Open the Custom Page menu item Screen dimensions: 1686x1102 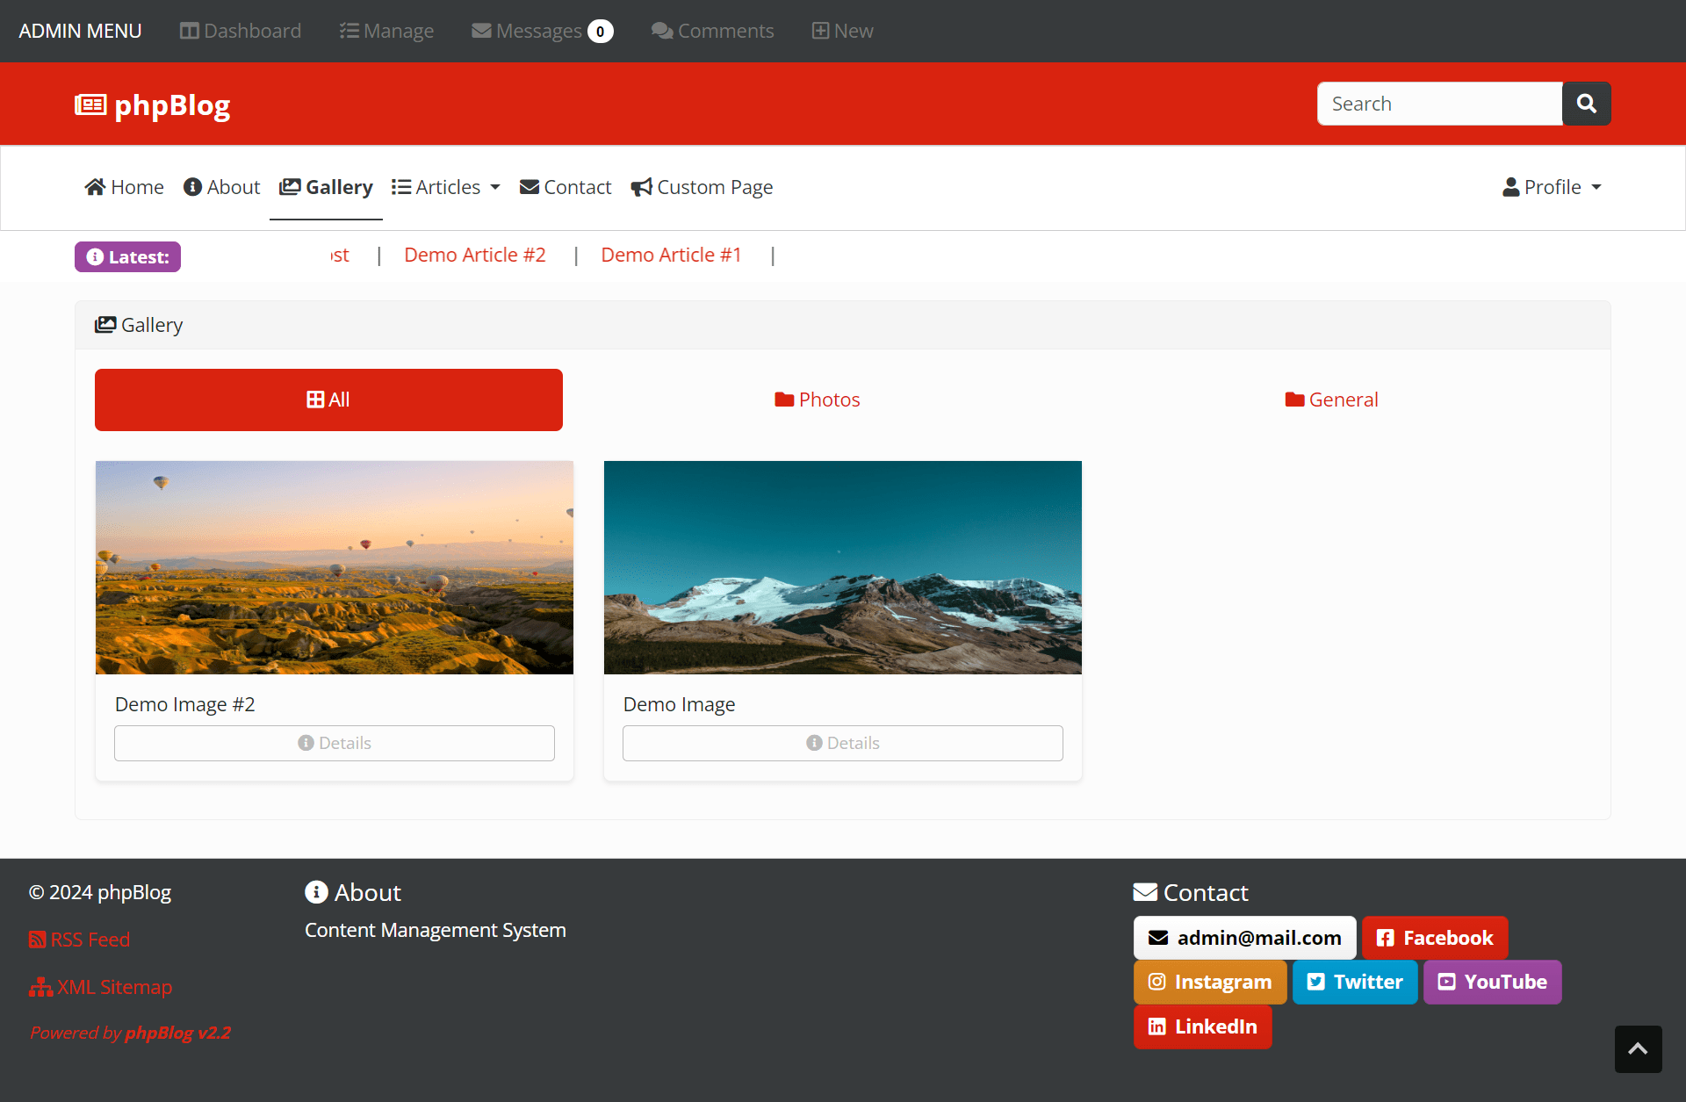click(x=702, y=187)
